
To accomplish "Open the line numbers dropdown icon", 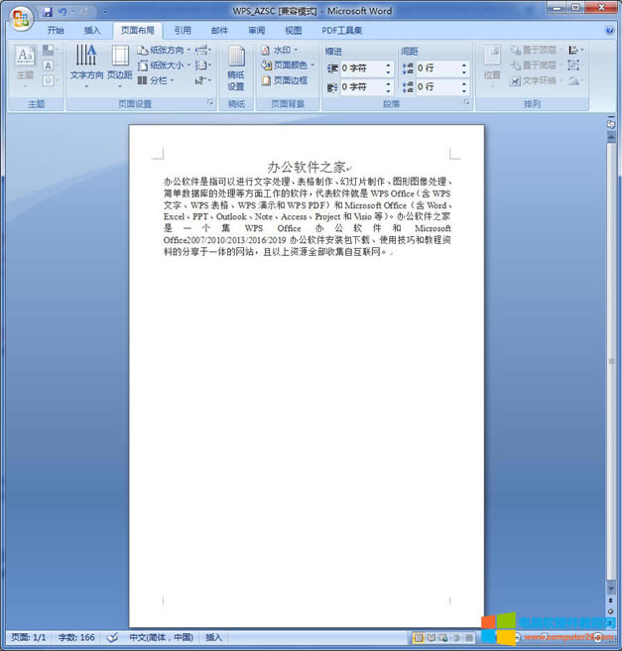I will click(x=203, y=65).
